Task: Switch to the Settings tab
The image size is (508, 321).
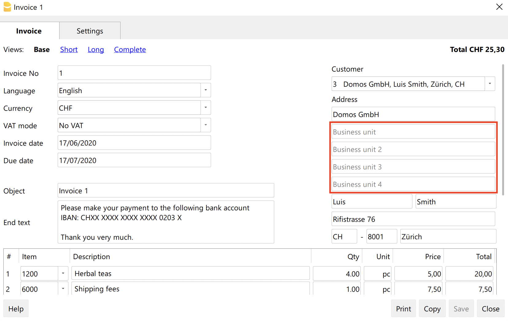Action: pyautogui.click(x=90, y=31)
